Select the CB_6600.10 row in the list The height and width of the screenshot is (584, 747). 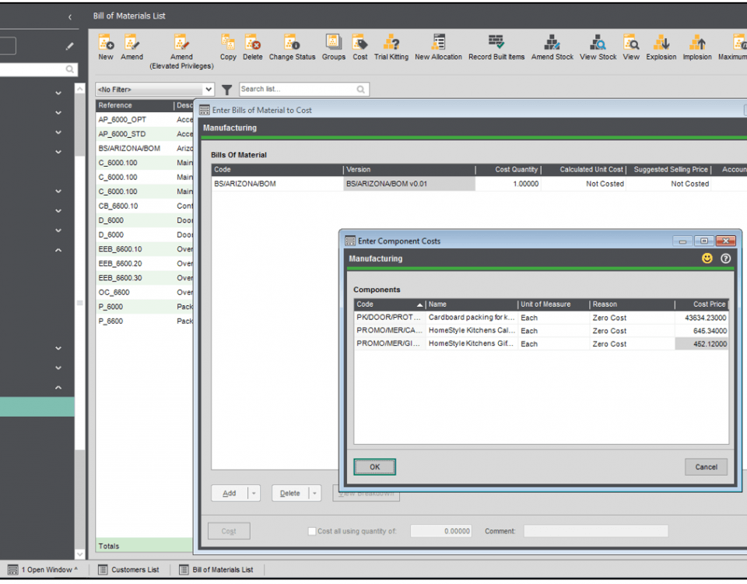pos(145,206)
